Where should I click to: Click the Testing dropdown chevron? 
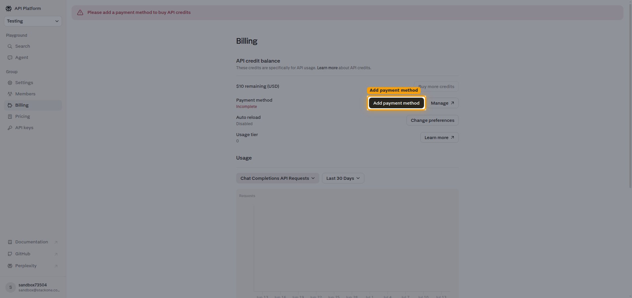click(x=57, y=21)
